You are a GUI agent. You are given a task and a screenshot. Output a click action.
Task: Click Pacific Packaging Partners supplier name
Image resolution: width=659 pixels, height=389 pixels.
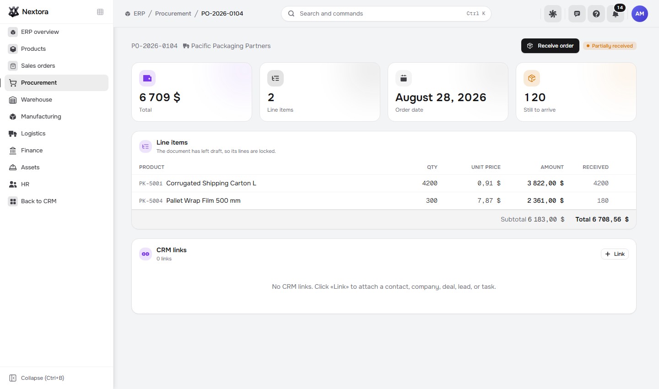pyautogui.click(x=231, y=46)
